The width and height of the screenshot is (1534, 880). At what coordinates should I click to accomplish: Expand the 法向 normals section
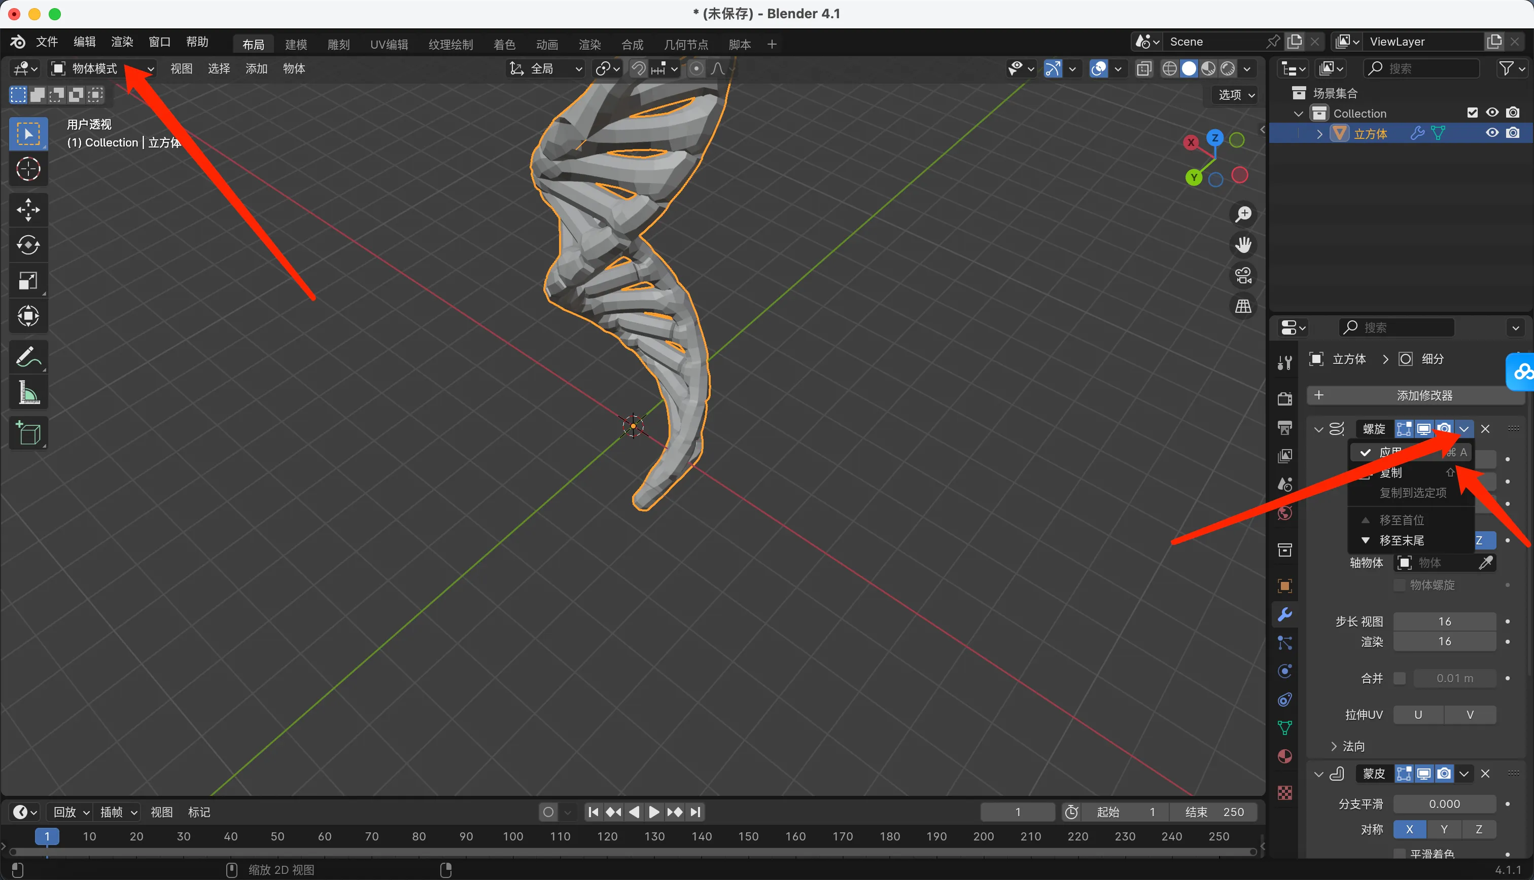[x=1346, y=746]
